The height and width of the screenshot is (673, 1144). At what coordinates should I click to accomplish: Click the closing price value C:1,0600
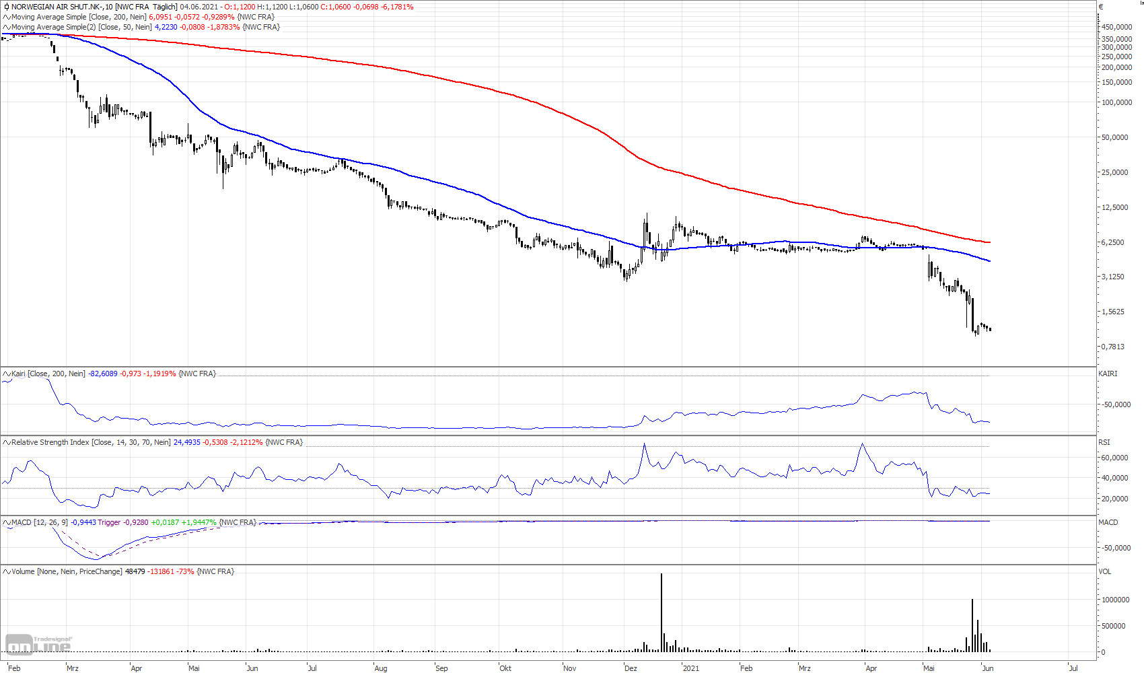(336, 7)
